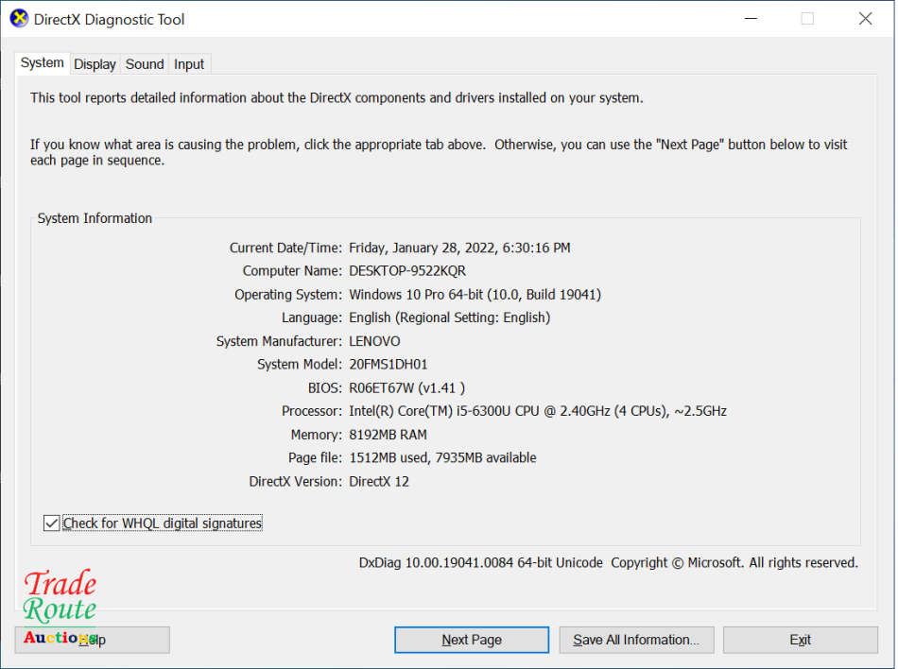Image resolution: width=898 pixels, height=669 pixels.
Task: Click the DirectX 12 version text
Action: pyautogui.click(x=379, y=481)
